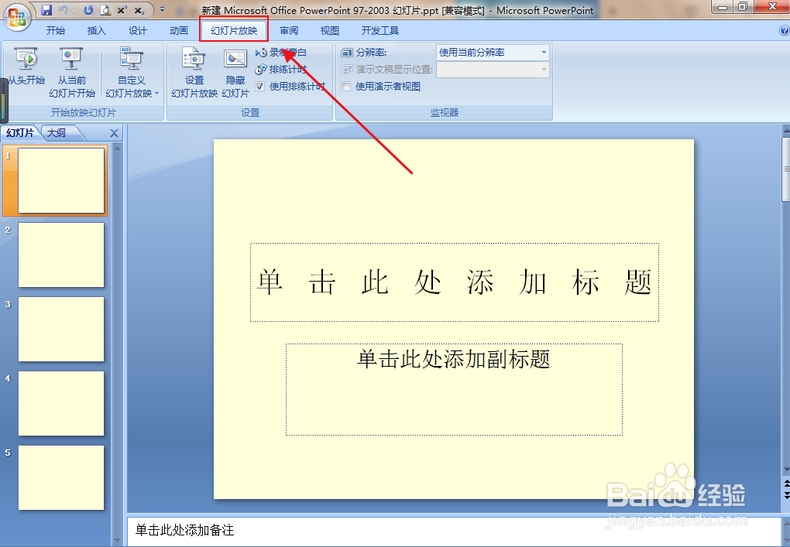
Task: Open 设置幻灯片放映 settings dialog
Action: point(194,72)
